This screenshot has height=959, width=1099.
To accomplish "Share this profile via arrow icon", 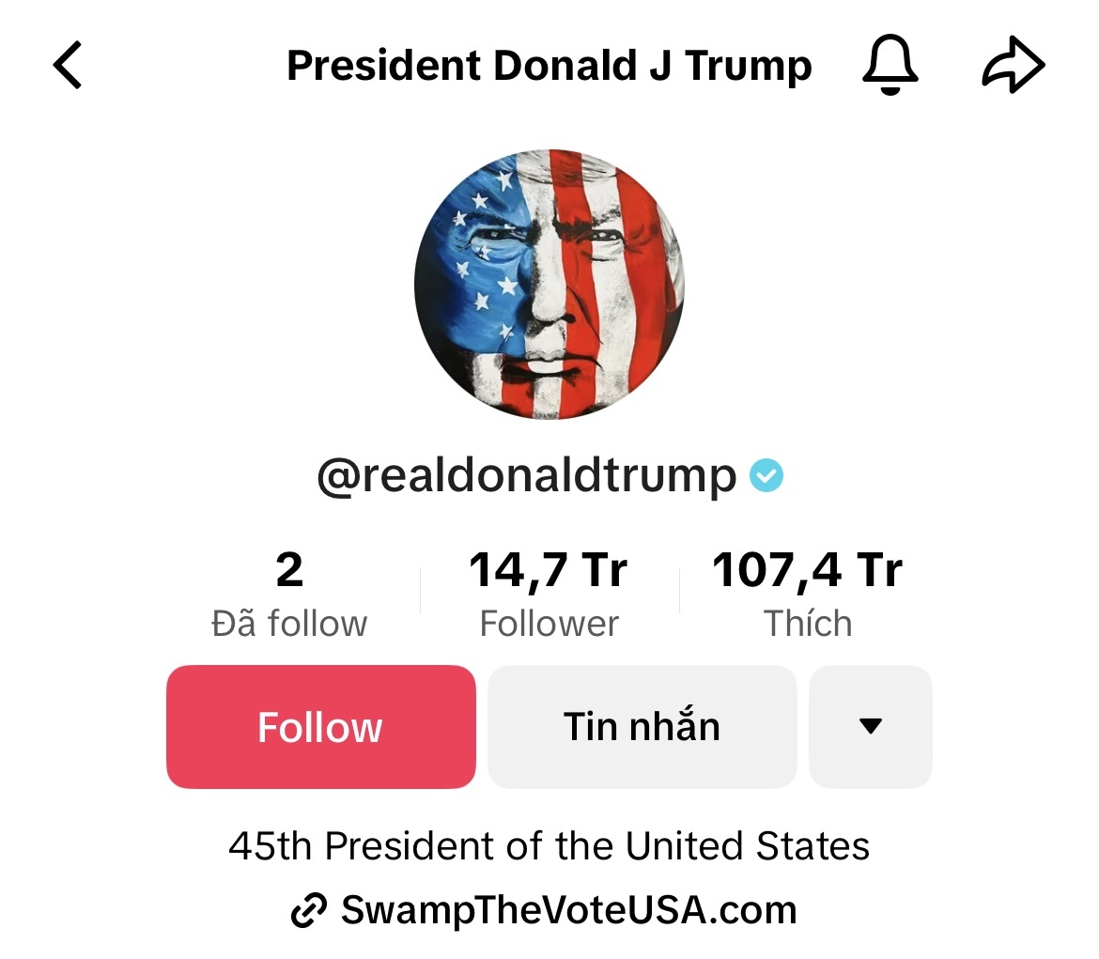I will click(x=1013, y=67).
